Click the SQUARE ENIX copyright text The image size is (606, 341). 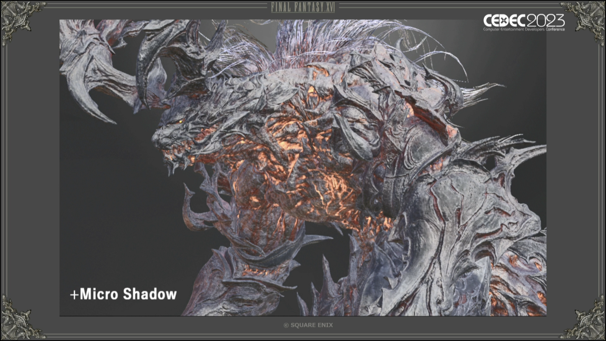click(311, 325)
